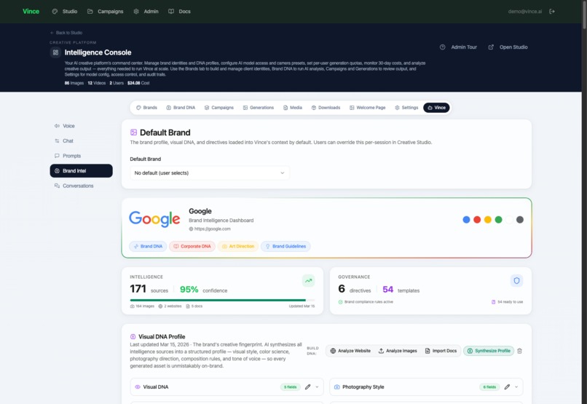Click the Visual DNA eye icon
Image resolution: width=587 pixels, height=404 pixels.
click(x=138, y=387)
